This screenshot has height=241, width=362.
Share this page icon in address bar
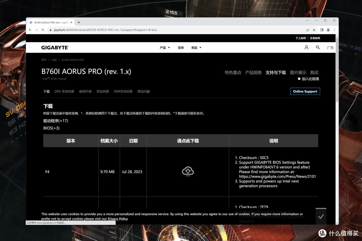pyautogui.click(x=308, y=30)
